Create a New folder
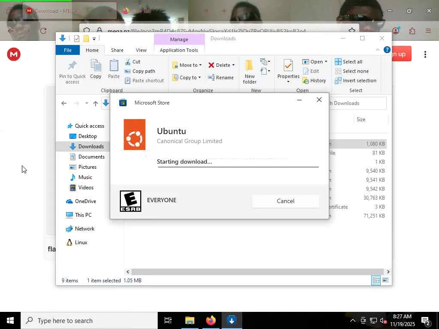 (250, 72)
